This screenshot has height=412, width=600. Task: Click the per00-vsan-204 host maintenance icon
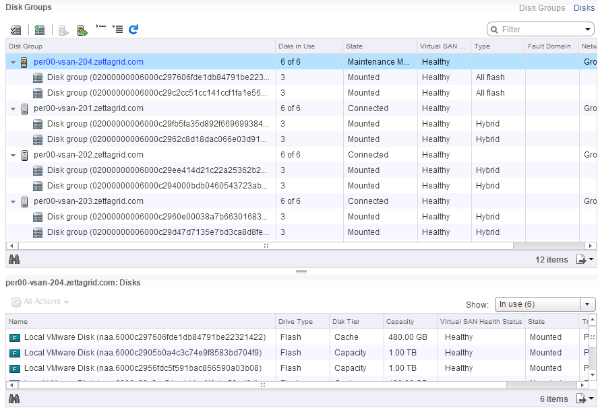point(24,62)
